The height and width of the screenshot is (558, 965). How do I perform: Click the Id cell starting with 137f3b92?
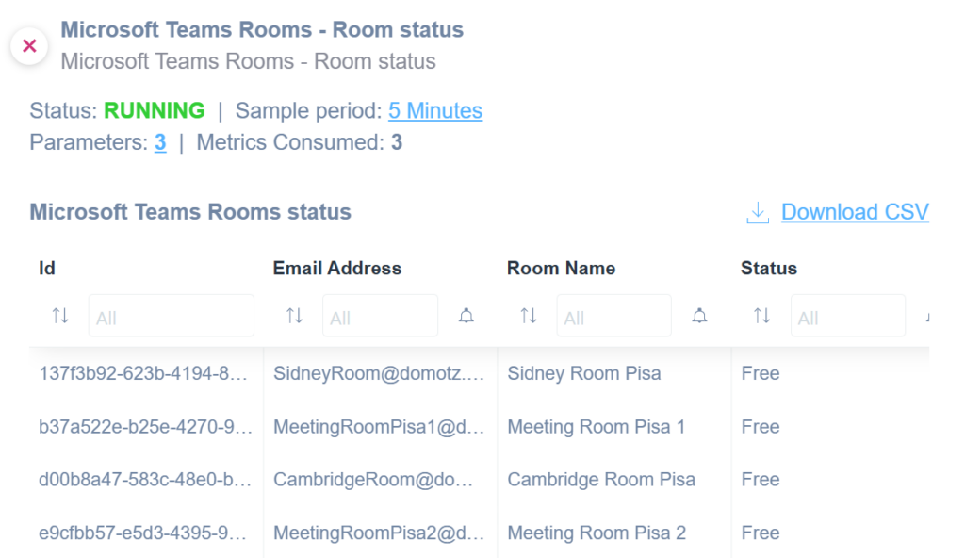[x=143, y=373]
